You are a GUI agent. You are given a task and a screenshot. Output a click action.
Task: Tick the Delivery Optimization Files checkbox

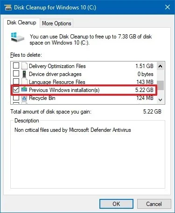pos(16,66)
